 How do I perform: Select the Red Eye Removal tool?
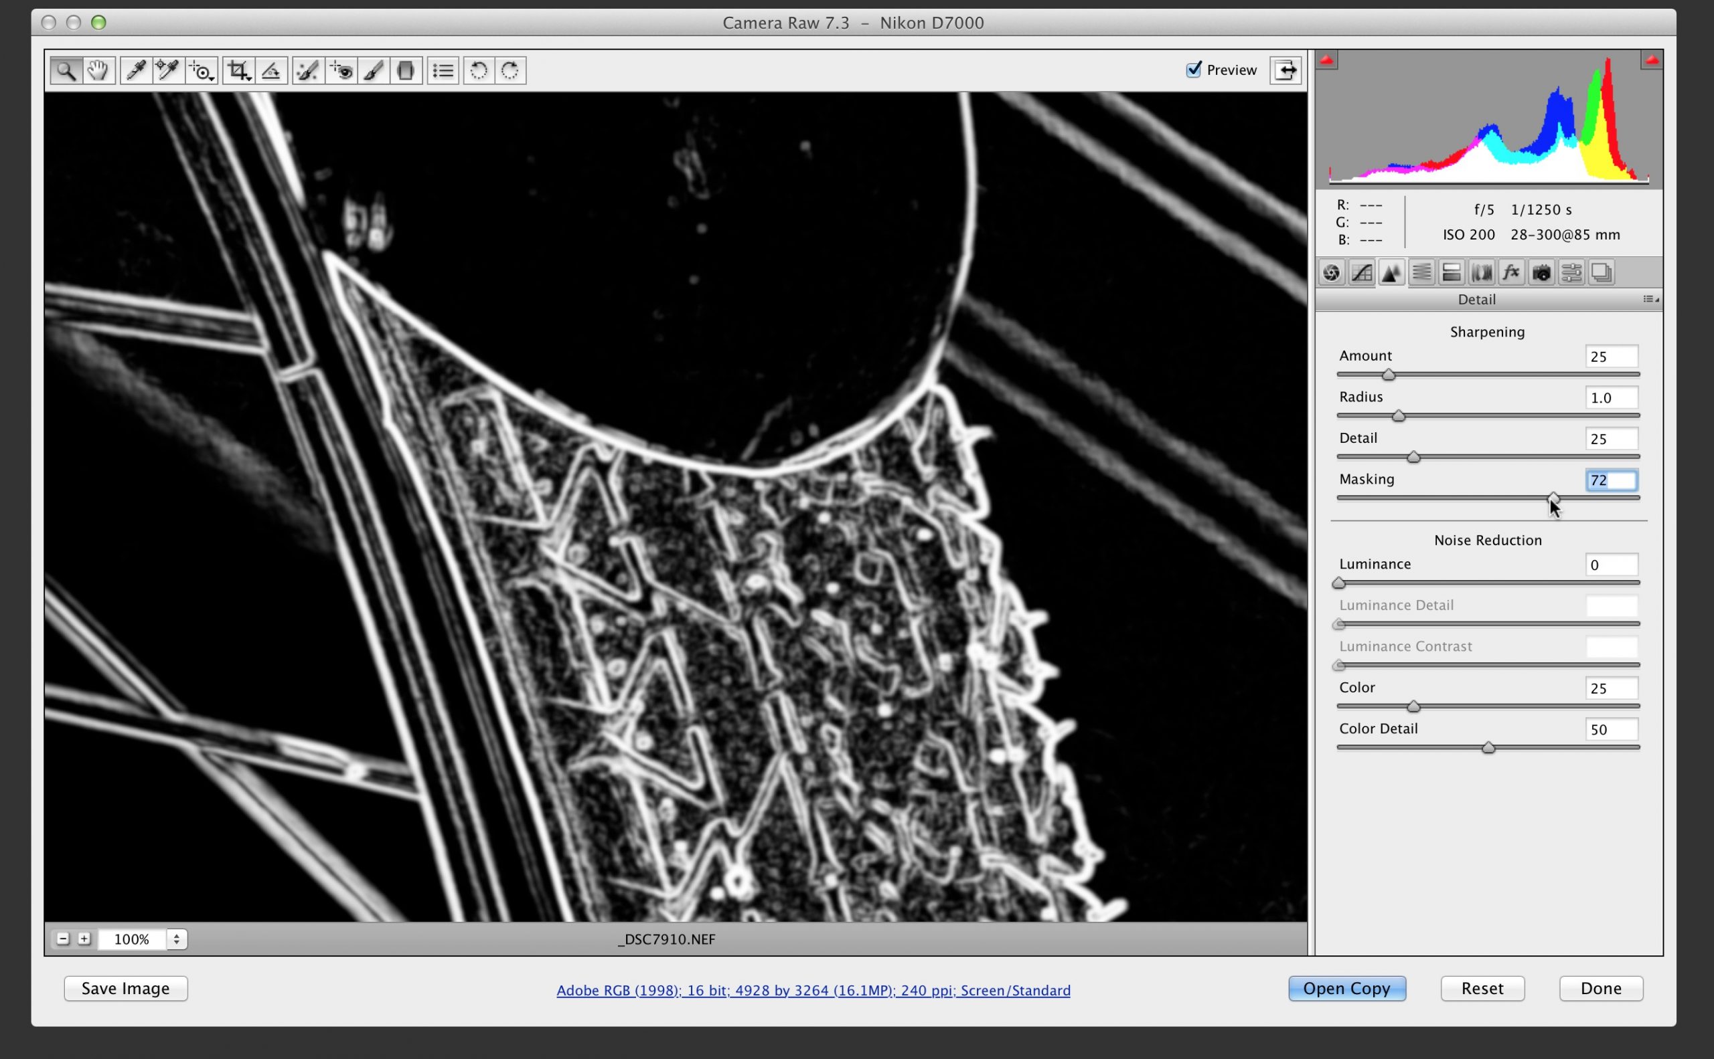click(x=341, y=71)
